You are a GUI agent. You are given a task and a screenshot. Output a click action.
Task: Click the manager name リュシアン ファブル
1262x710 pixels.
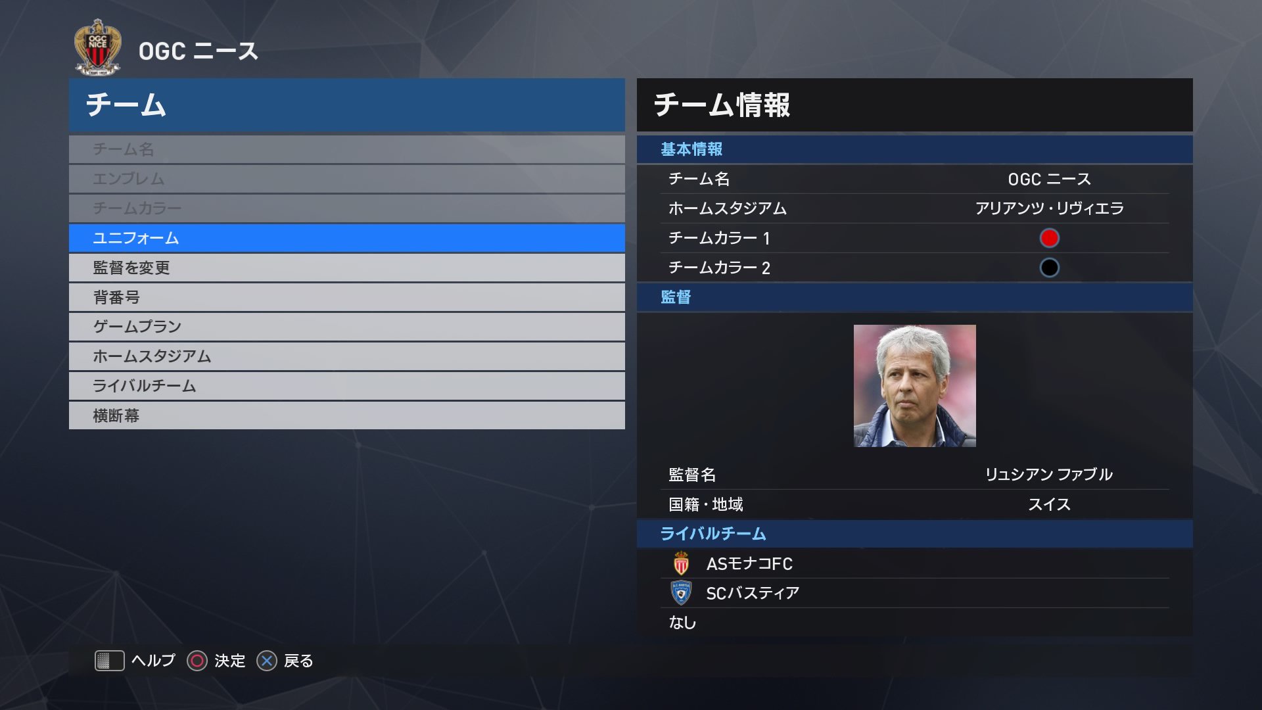point(1049,475)
